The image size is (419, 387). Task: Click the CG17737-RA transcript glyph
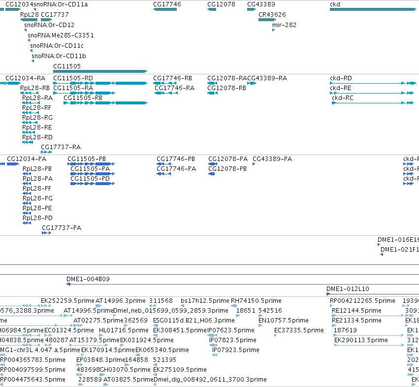point(46,152)
